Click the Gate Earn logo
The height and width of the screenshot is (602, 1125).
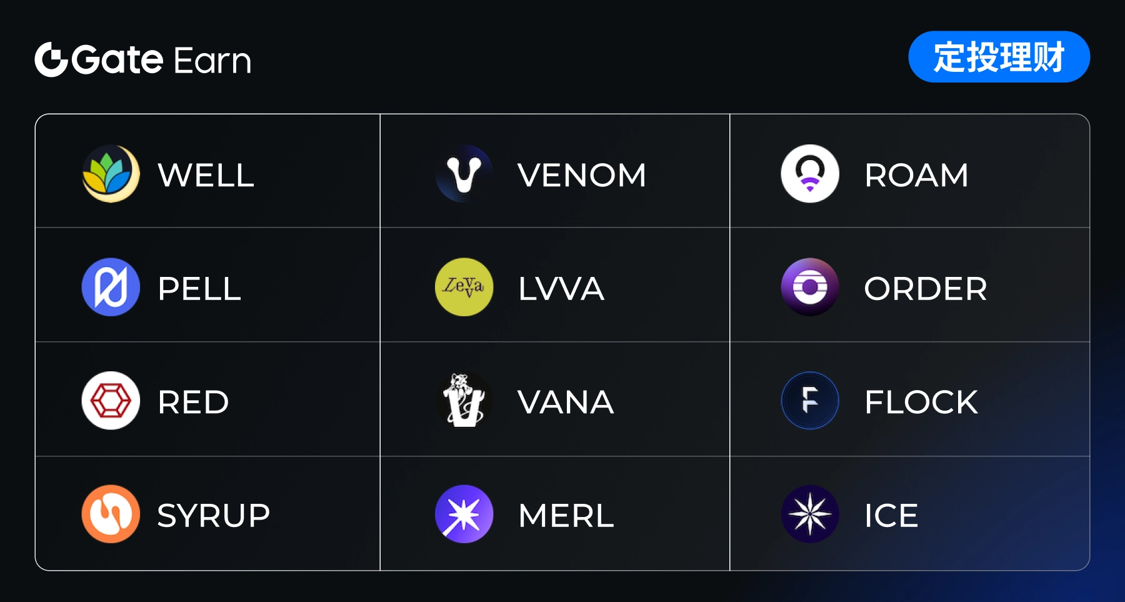click(143, 60)
